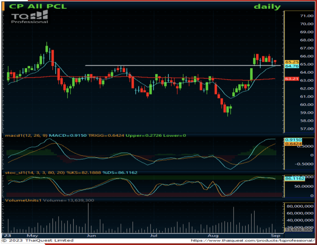Image resolution: width=317 pixels, height=245 pixels.
Task: Click the 70.00 price axis label
Action: (x=307, y=24)
